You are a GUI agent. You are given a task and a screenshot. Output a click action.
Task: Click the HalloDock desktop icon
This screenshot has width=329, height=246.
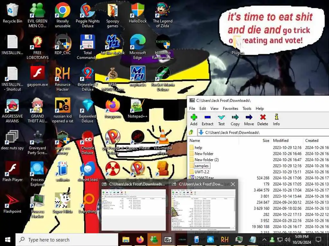(138, 13)
